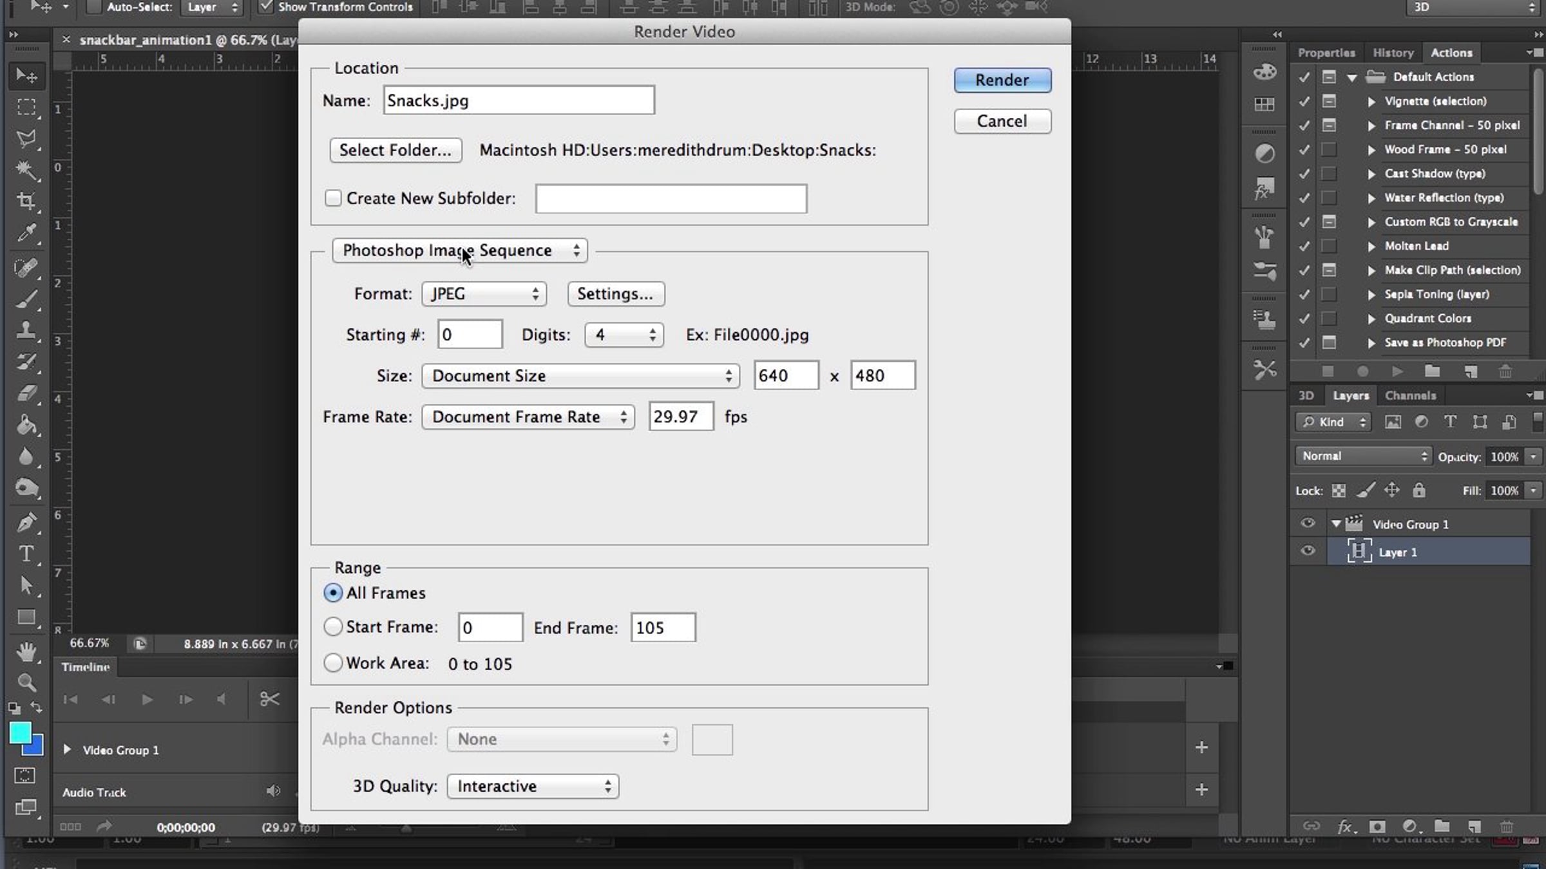
Task: Select the Hand tool
Action: tap(26, 651)
